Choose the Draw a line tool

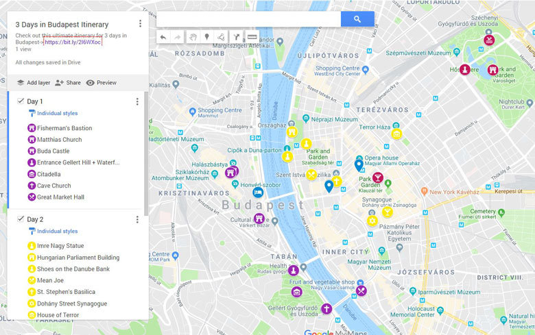[221, 37]
